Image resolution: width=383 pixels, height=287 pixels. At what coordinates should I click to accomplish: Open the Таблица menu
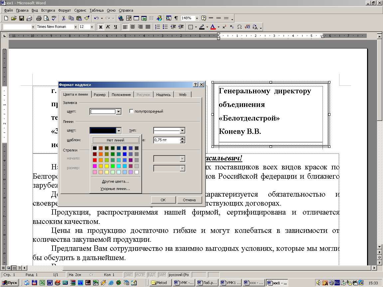coord(96,10)
